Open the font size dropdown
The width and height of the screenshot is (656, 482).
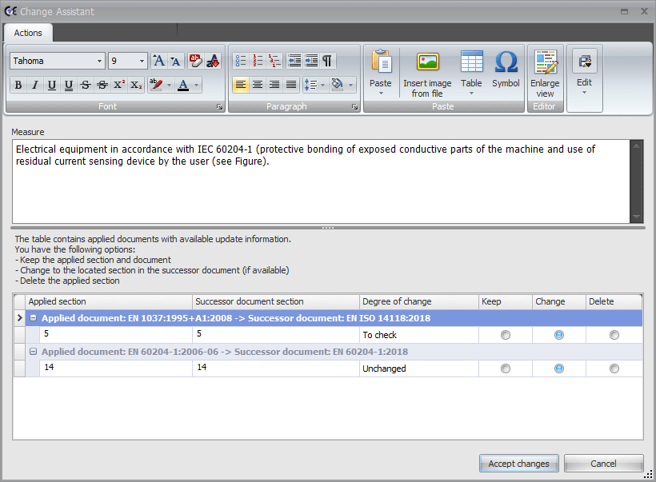pos(142,60)
